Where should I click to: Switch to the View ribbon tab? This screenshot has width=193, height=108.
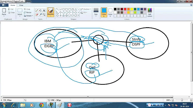click(21, 5)
